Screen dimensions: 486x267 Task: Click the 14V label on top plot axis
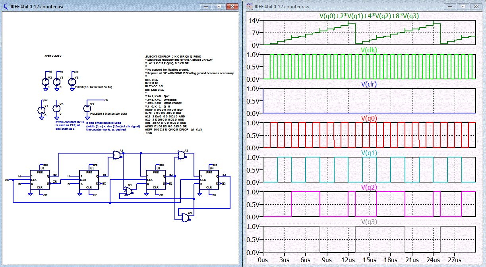click(x=254, y=20)
